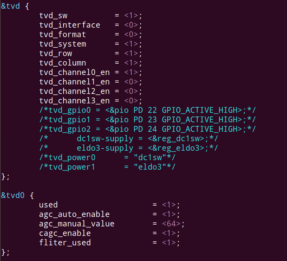Click the &tvd node label

coord(11,6)
